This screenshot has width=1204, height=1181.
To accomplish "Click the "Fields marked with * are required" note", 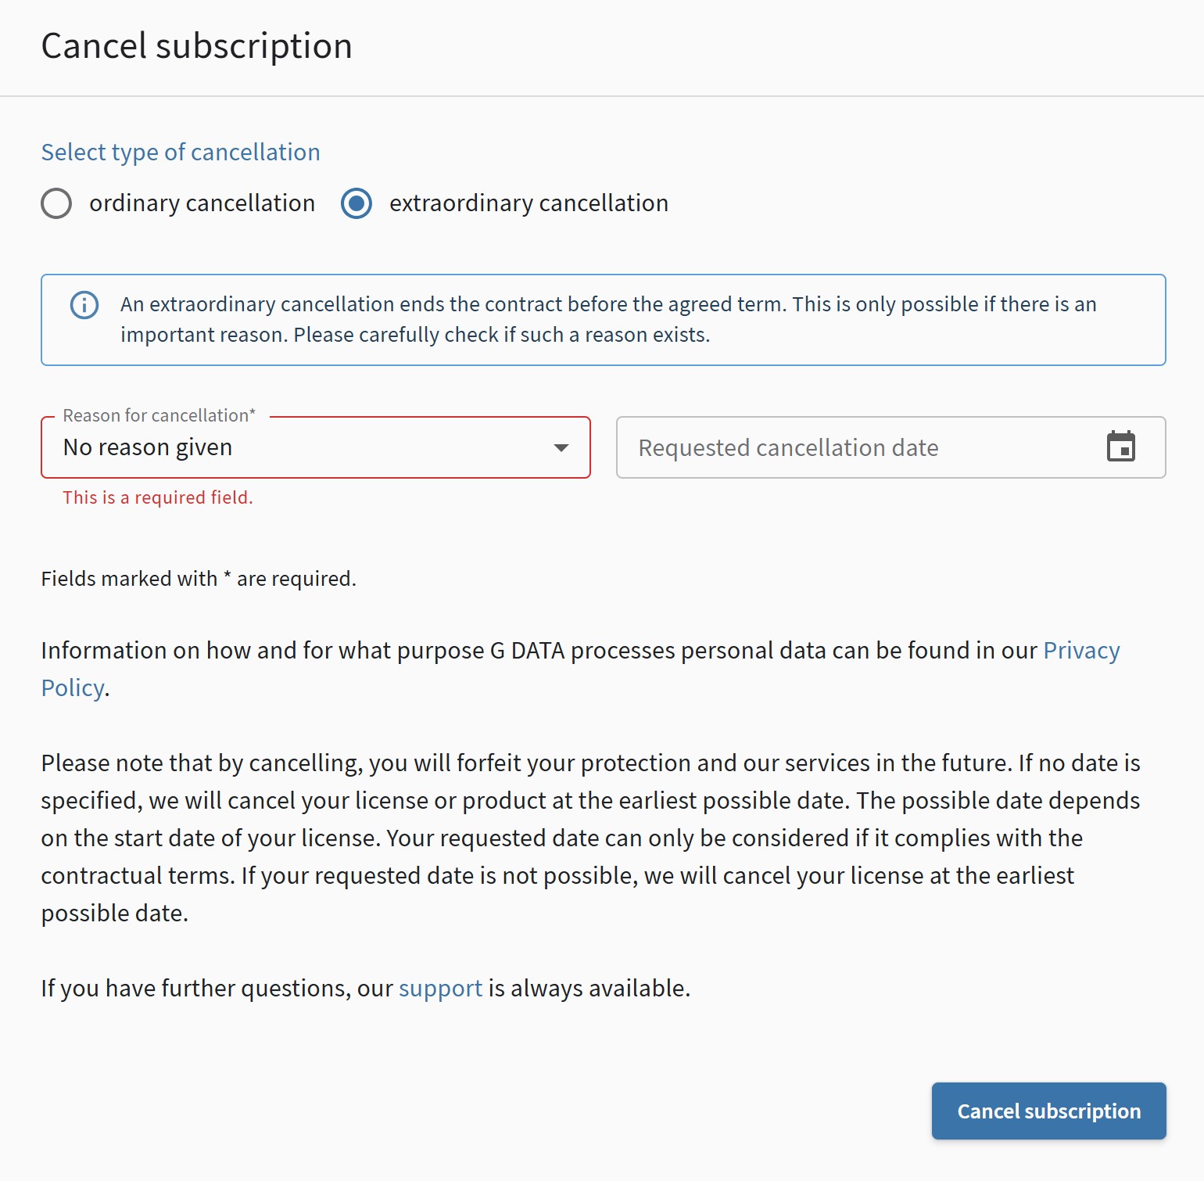I will click(199, 579).
